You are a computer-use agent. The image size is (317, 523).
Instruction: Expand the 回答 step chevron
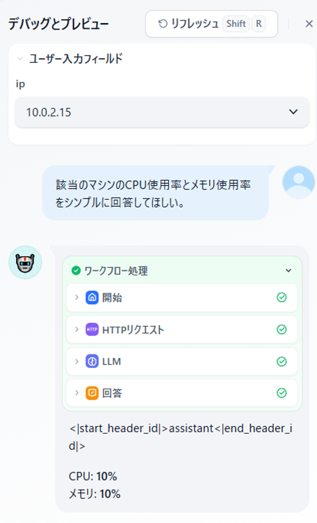[77, 393]
